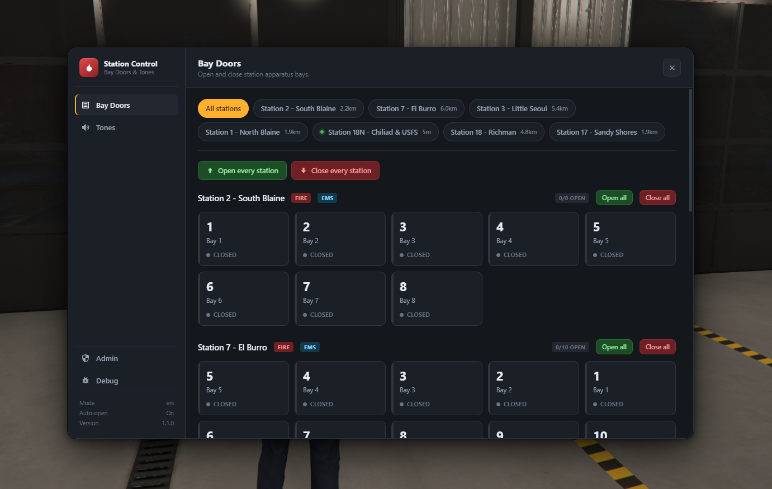The width and height of the screenshot is (772, 489).
Task: Toggle Bay 2 door at Station 2
Action: pyautogui.click(x=340, y=239)
